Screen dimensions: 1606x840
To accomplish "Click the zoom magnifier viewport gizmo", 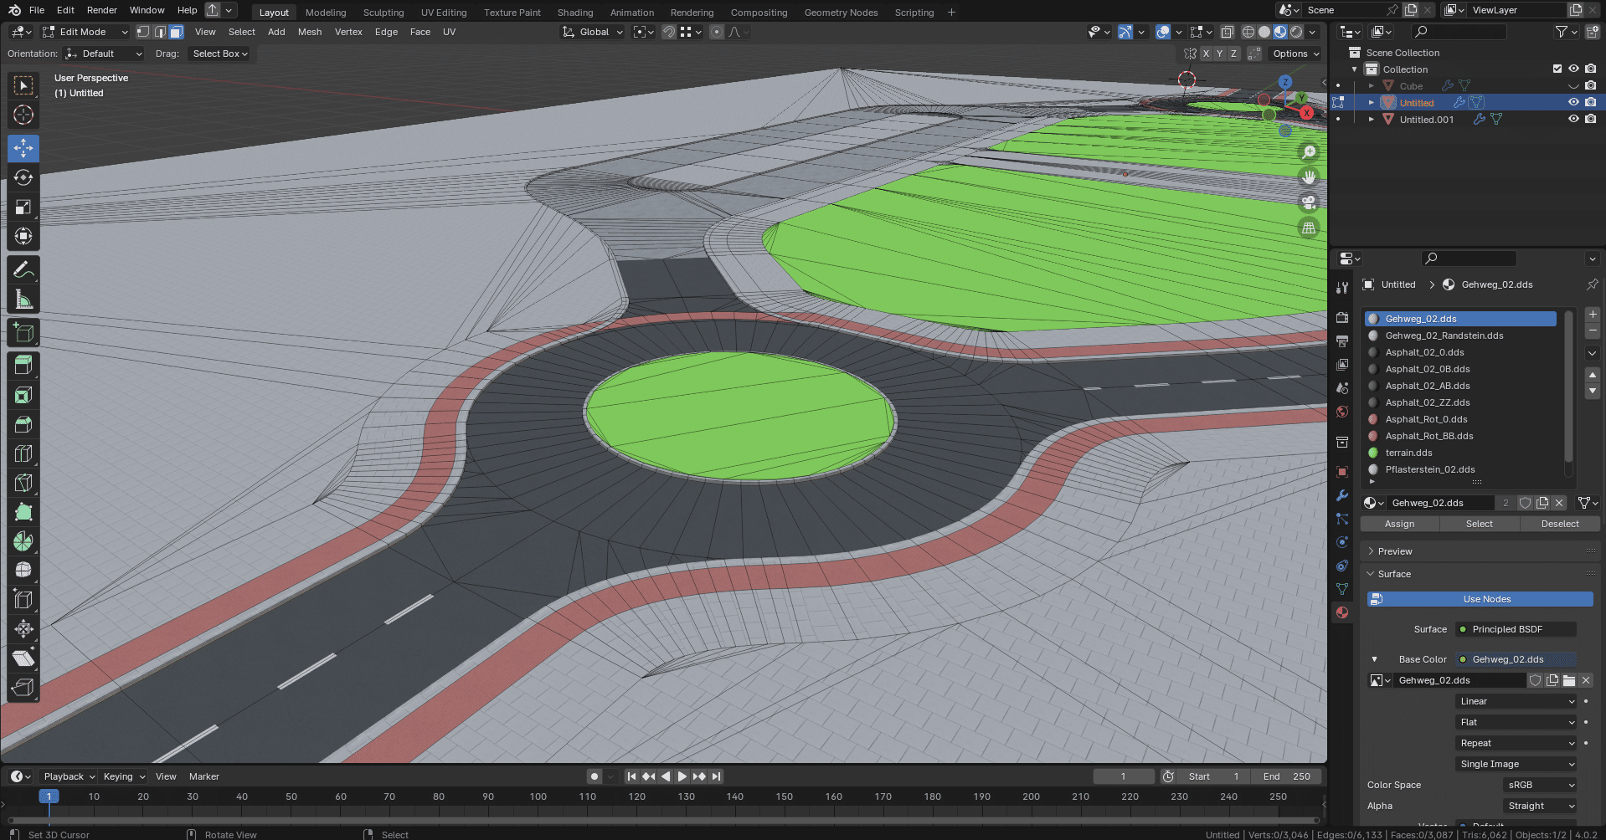I will [1308, 152].
